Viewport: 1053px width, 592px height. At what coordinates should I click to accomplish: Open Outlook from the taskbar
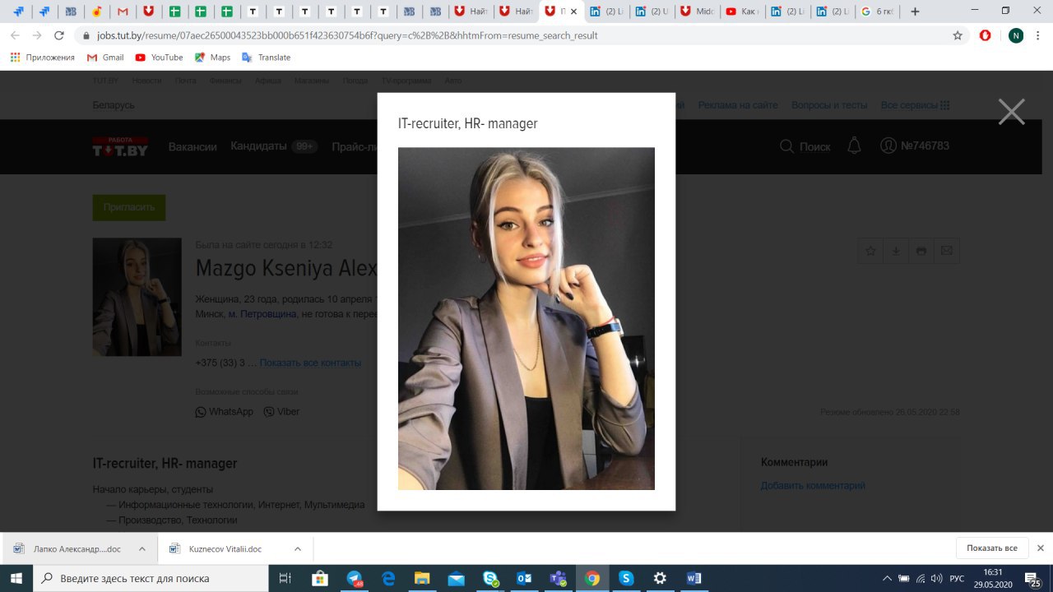point(524,578)
